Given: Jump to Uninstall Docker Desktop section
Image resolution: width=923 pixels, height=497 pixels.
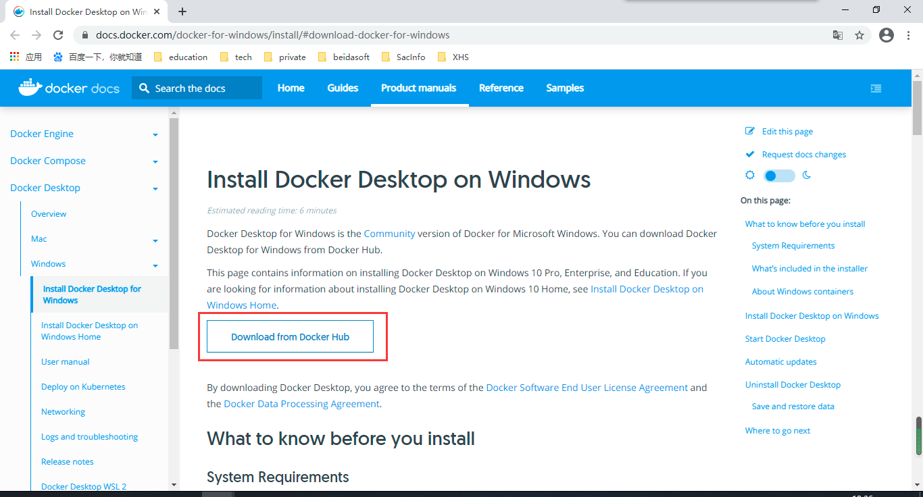Looking at the screenshot, I should tap(793, 384).
